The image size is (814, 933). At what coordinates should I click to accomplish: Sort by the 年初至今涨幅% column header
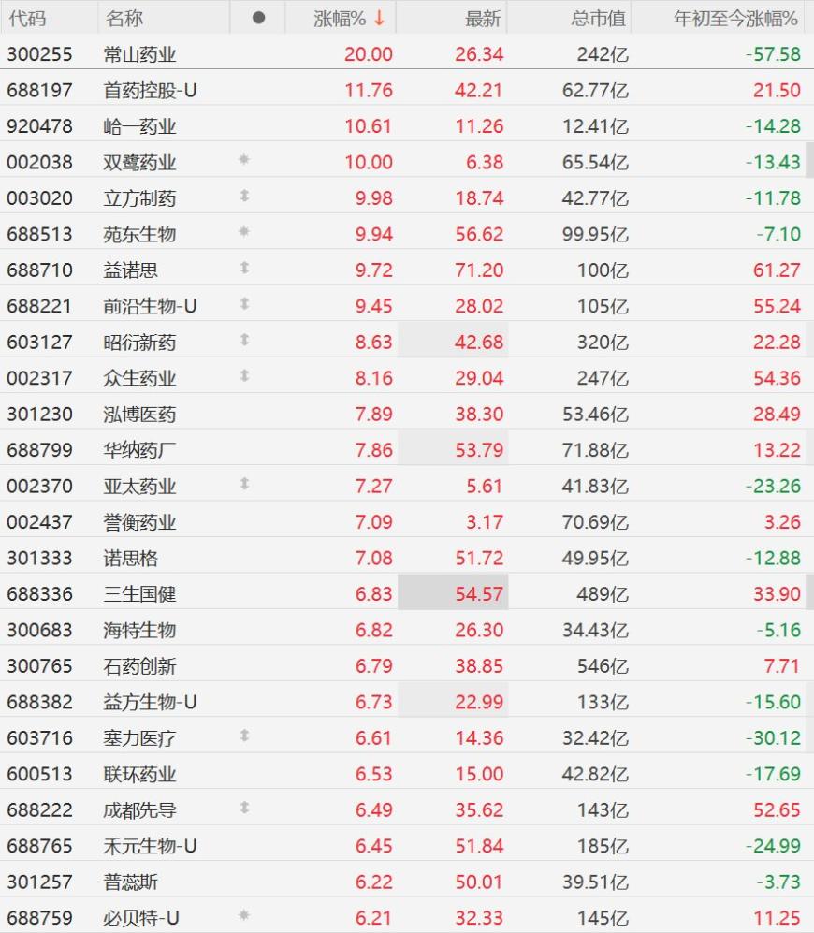735,19
